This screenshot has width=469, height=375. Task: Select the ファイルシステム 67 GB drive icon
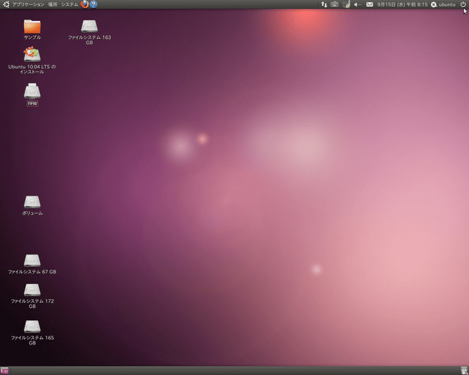(32, 261)
